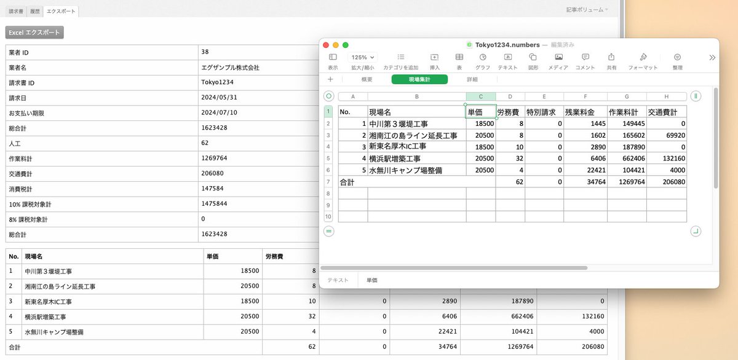Click the エグザンプル株式会社 value in web page
738x360 pixels.
(230, 68)
